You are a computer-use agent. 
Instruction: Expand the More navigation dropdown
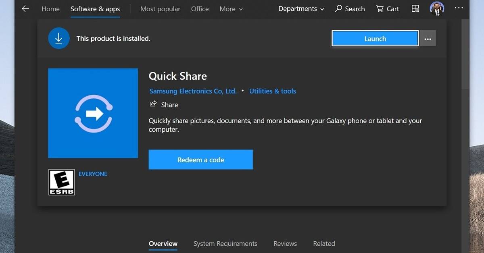[x=231, y=9]
